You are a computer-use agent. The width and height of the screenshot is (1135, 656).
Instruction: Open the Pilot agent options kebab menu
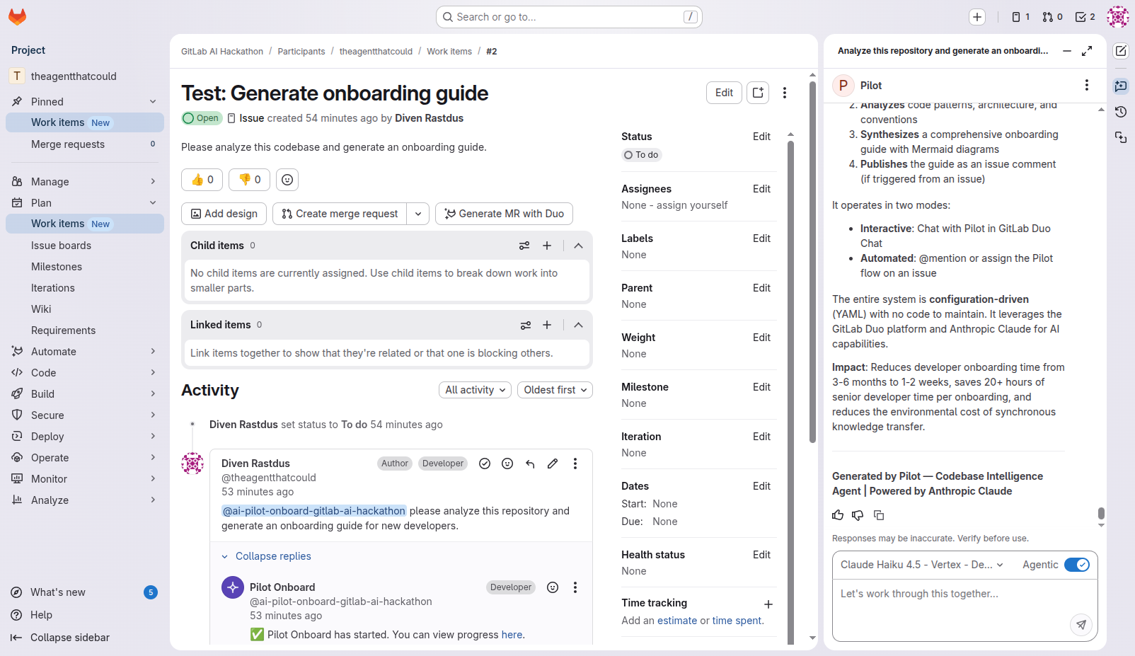click(1087, 85)
